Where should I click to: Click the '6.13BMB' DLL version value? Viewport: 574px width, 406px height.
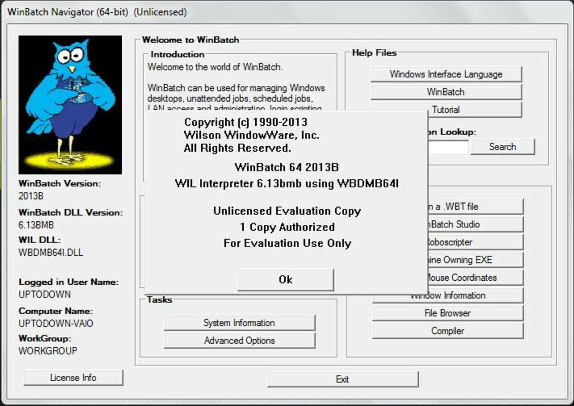coord(36,225)
